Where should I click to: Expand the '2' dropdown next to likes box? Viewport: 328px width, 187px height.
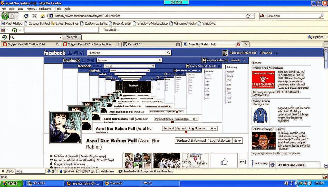[242, 162]
